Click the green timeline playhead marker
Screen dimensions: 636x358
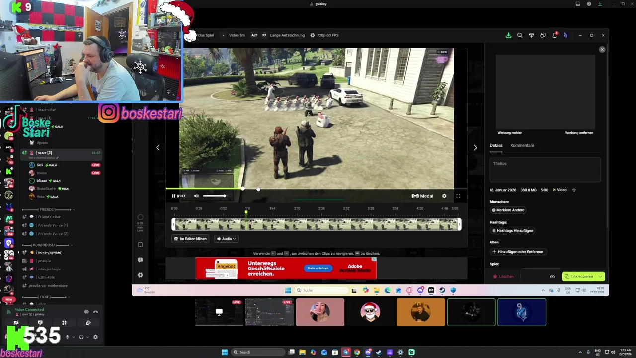click(246, 213)
